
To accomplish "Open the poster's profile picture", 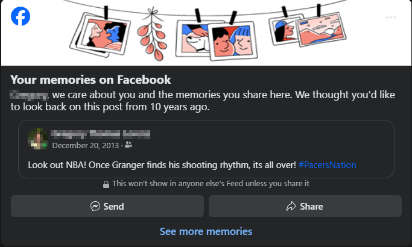I will 38,139.
